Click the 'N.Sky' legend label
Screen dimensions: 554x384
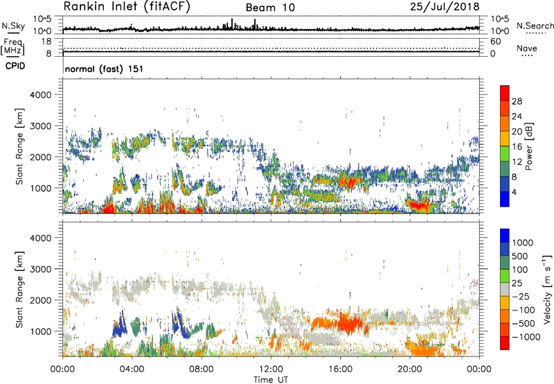click(x=13, y=26)
